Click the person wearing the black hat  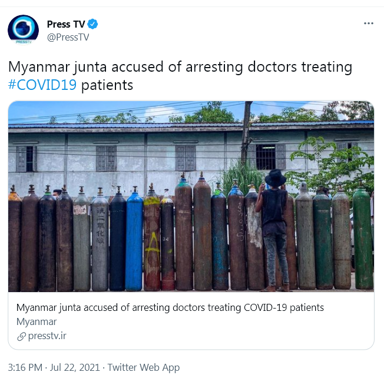[x=274, y=230]
